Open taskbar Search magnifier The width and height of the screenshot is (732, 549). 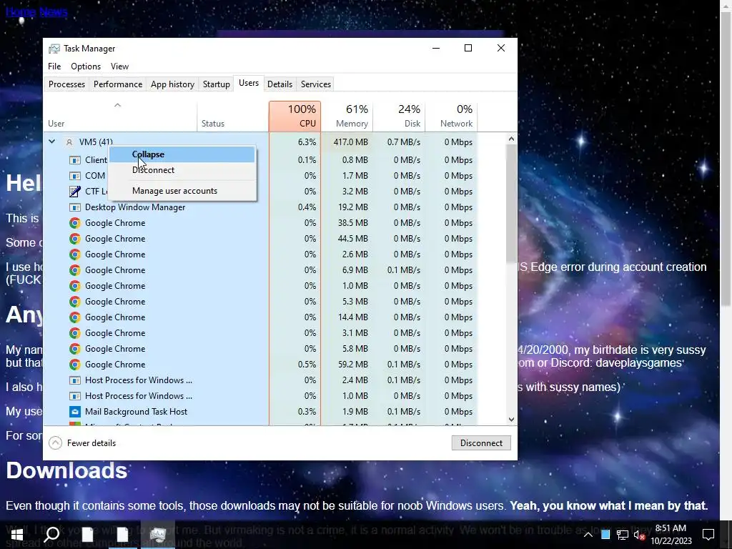point(51,535)
